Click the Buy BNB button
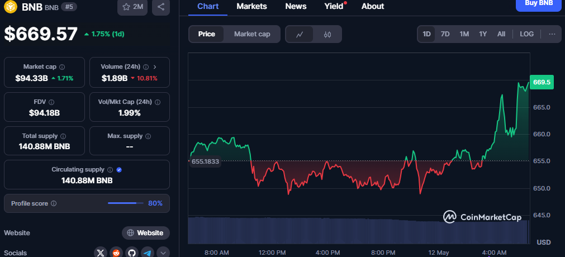 pos(539,4)
